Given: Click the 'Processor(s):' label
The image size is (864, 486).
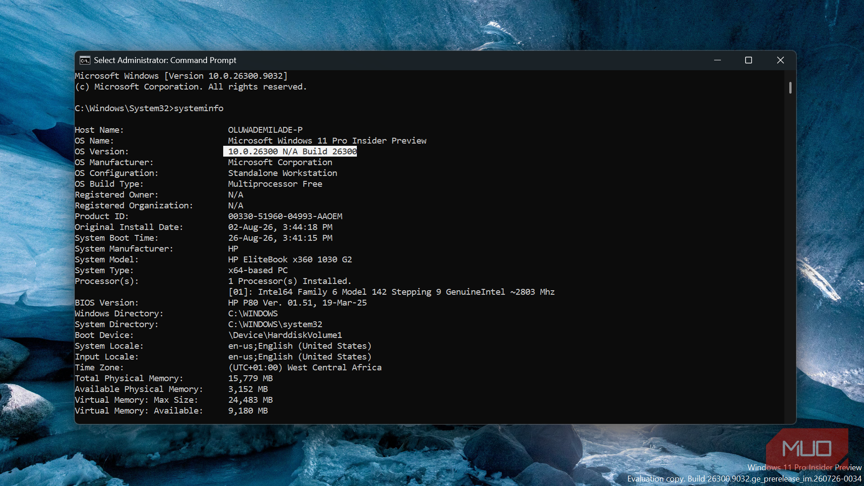Looking at the screenshot, I should [x=107, y=281].
